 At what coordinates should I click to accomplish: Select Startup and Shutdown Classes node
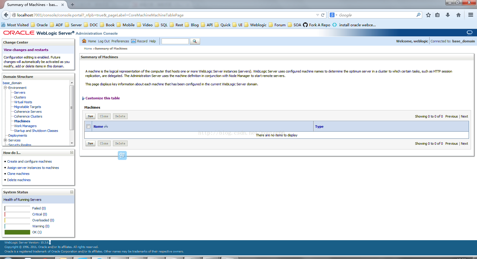pyautogui.click(x=36, y=131)
